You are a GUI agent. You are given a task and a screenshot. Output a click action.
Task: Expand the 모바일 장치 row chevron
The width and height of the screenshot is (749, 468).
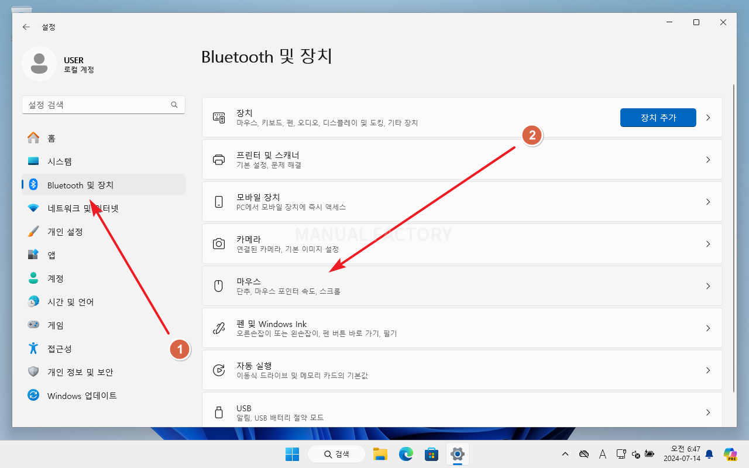(708, 202)
